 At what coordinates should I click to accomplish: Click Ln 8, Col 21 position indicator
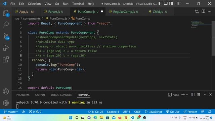coord(95,112)
